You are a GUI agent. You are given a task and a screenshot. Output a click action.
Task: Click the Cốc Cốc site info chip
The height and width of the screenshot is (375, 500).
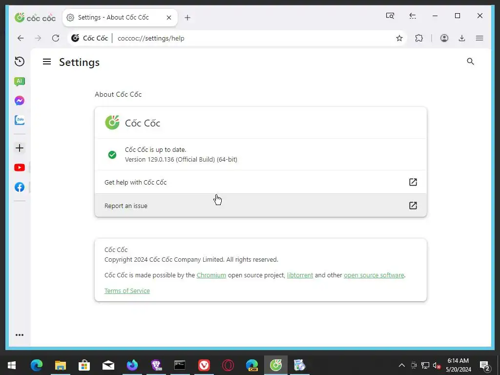click(90, 38)
